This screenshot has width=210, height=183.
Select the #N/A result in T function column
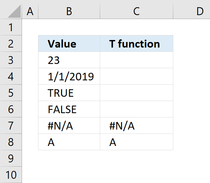click(136, 125)
